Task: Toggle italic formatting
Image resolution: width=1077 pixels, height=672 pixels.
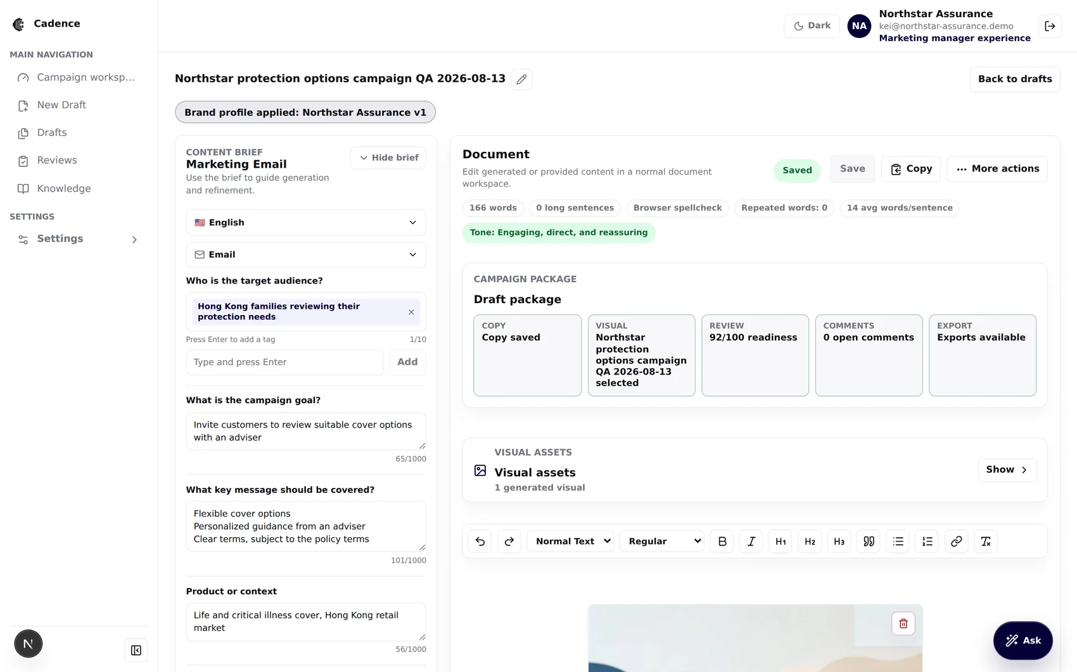Action: click(x=751, y=542)
